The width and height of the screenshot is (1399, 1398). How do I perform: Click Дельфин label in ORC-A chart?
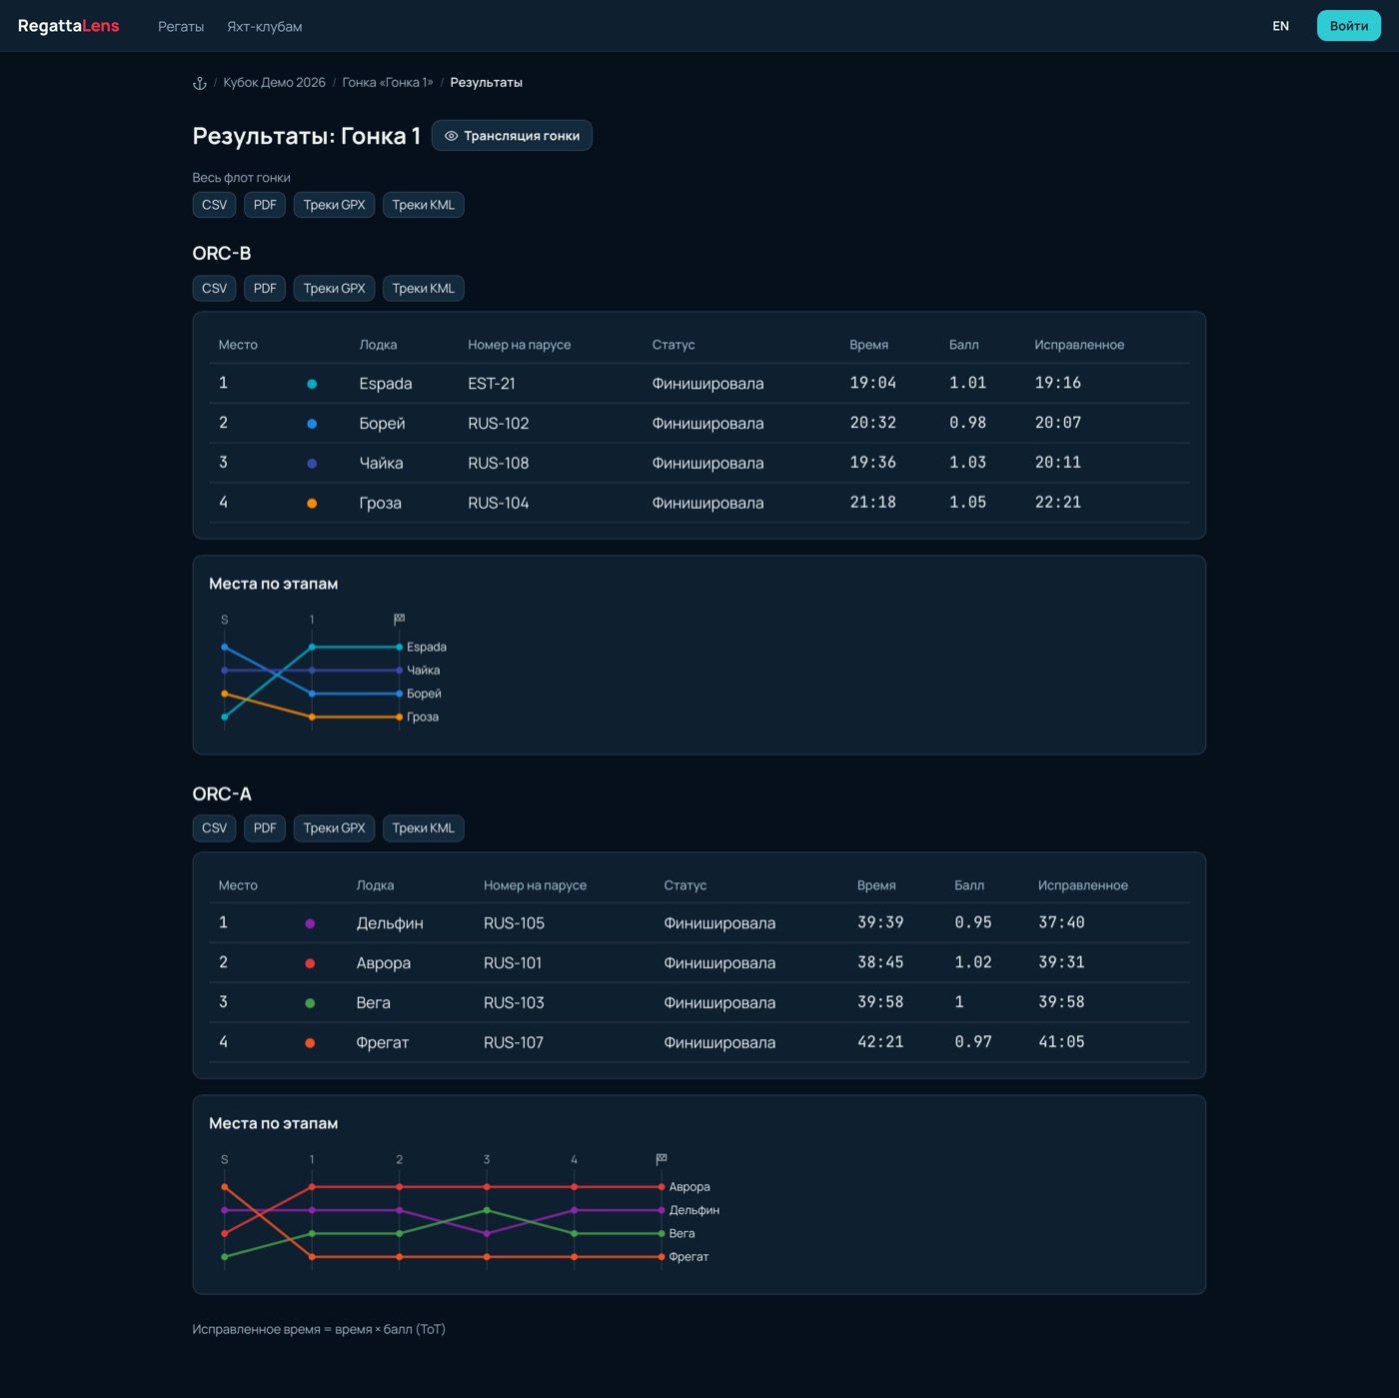click(694, 1210)
